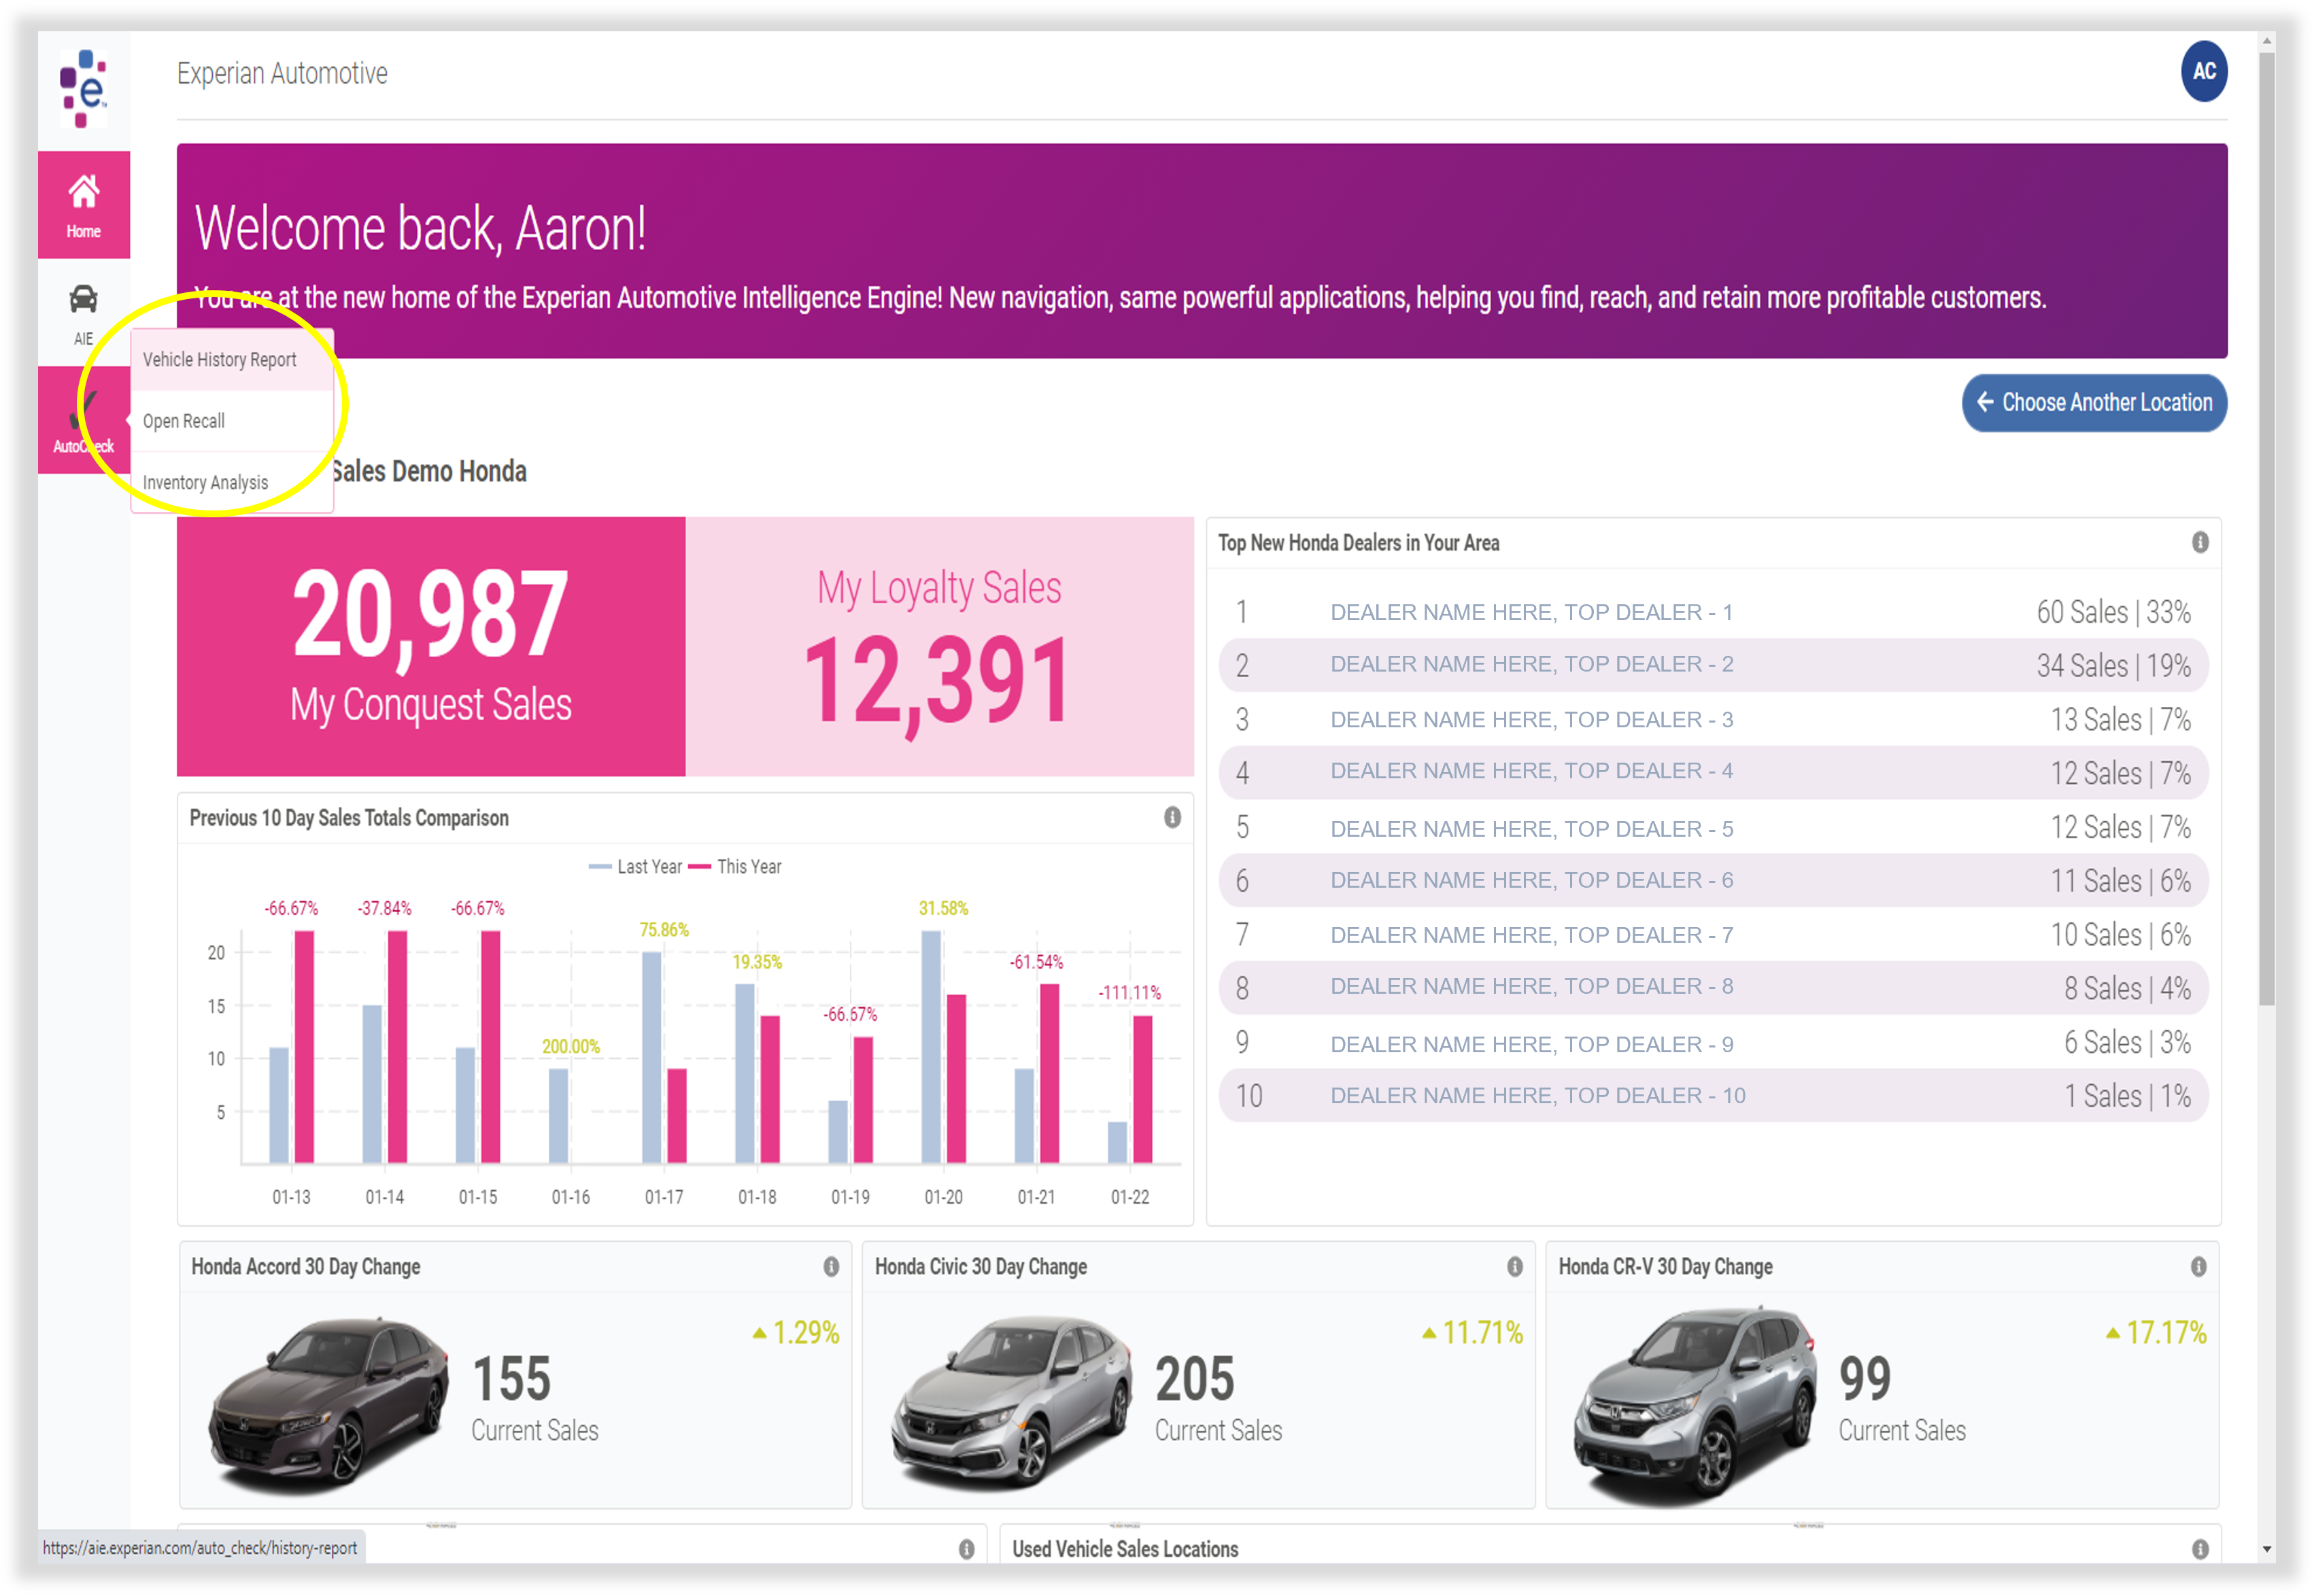
Task: Open Top Dealer - 5 link
Action: pyautogui.click(x=1531, y=828)
